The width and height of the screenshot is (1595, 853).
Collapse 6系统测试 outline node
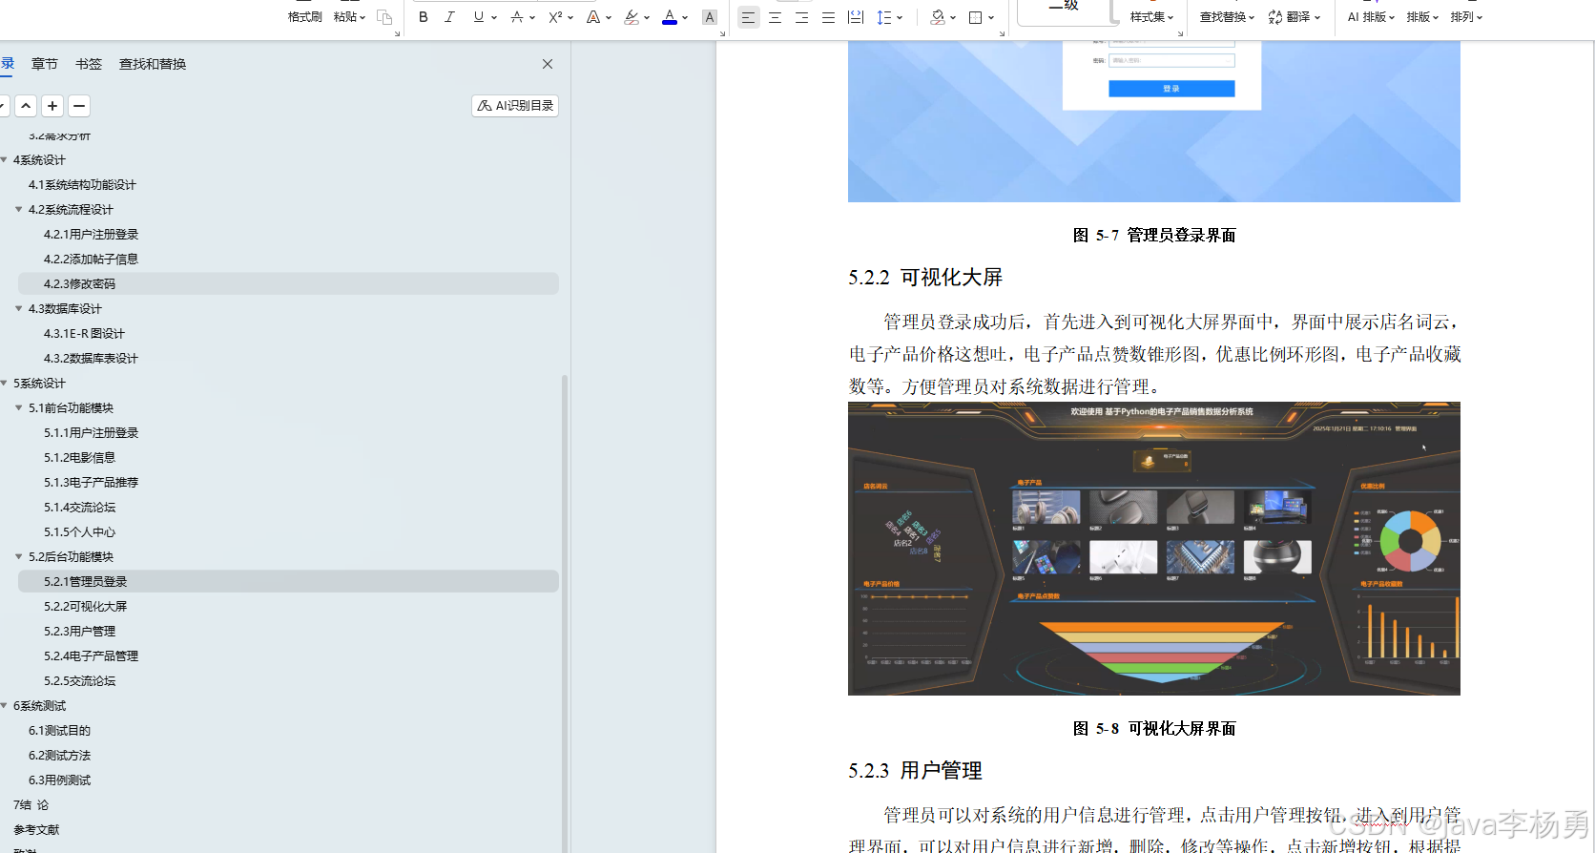tap(4, 706)
